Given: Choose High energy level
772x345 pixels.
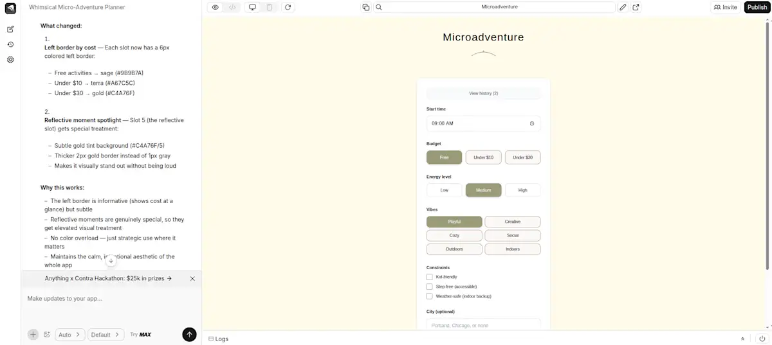Looking at the screenshot, I should tap(522, 190).
